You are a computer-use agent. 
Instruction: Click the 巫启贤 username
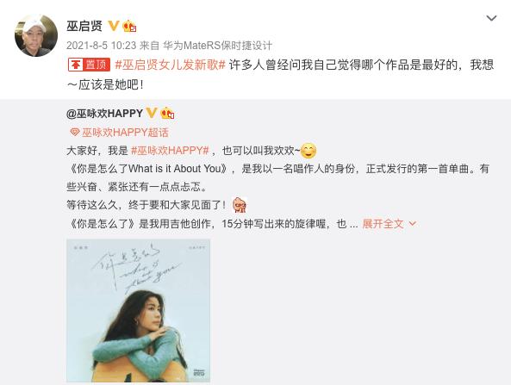coord(84,26)
